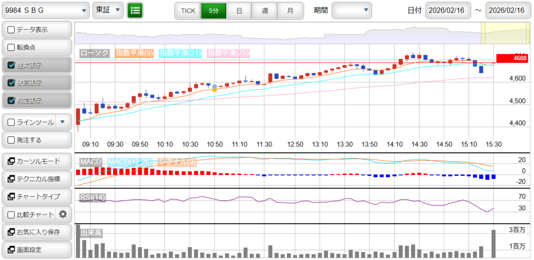Open テクニカル指標 settings panel
The width and height of the screenshot is (534, 260).
click(36, 179)
